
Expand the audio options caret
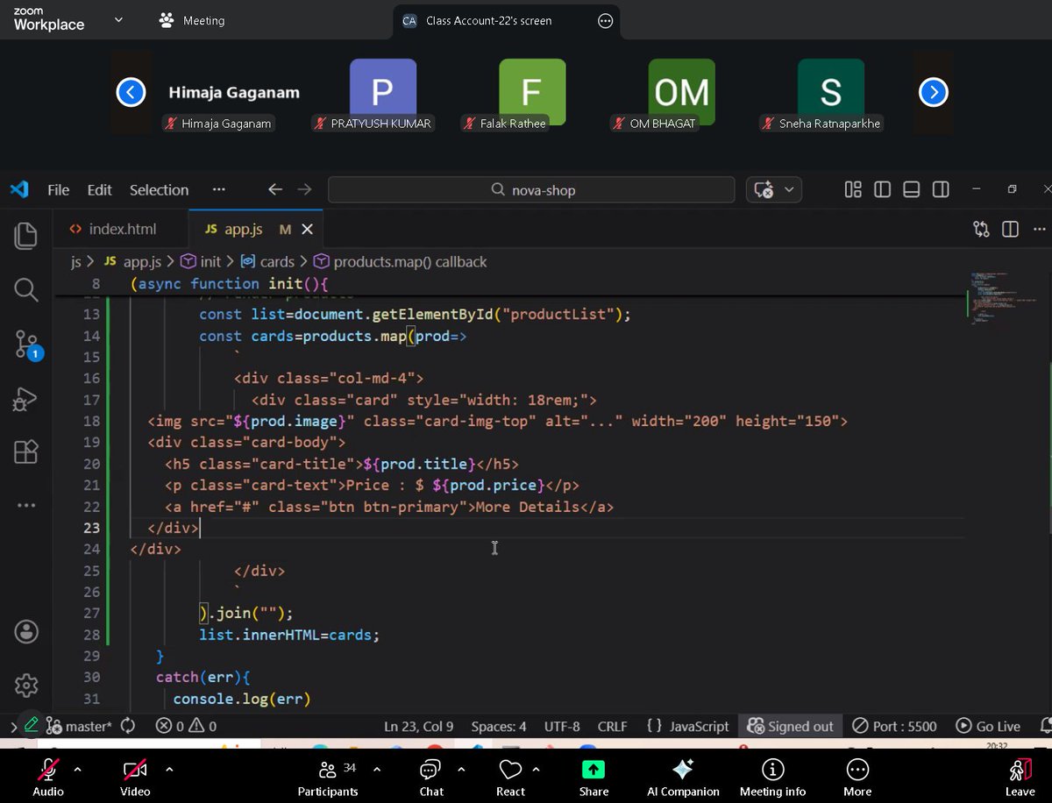(x=77, y=769)
